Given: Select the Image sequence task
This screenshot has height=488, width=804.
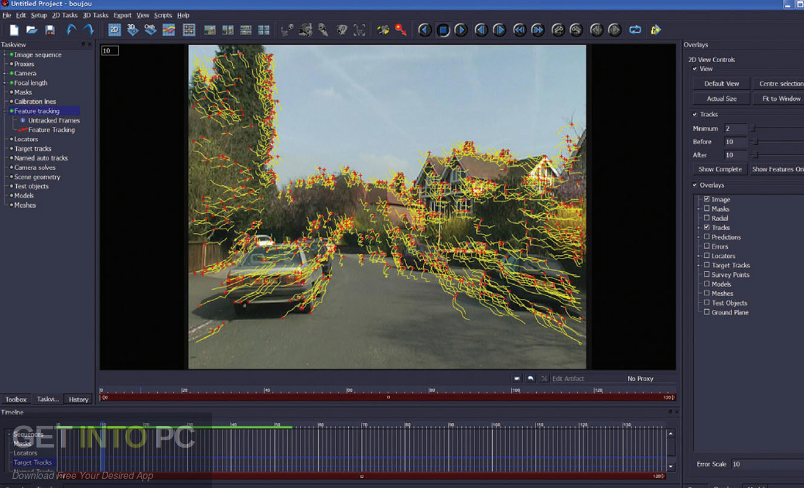Looking at the screenshot, I should pos(38,54).
